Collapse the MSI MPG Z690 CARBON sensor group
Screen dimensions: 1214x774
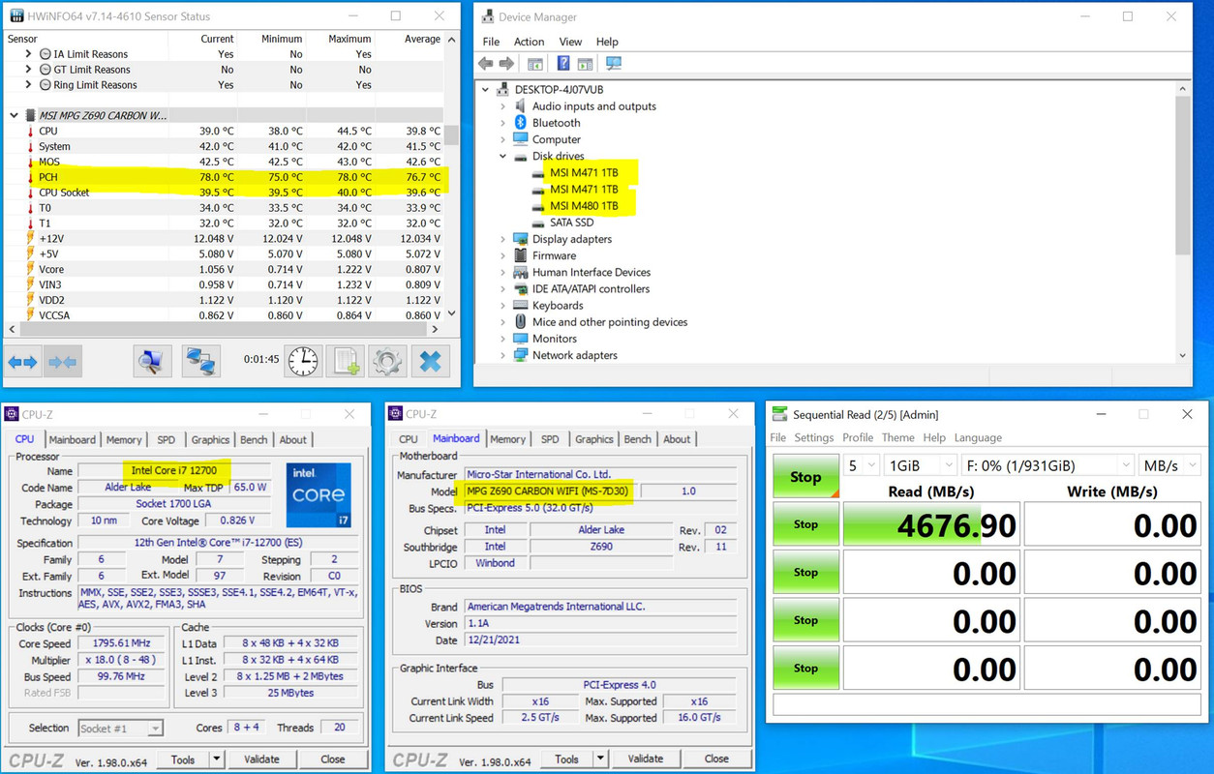tap(13, 115)
